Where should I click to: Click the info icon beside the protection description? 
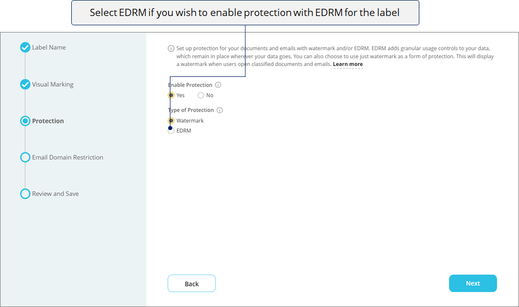(171, 49)
